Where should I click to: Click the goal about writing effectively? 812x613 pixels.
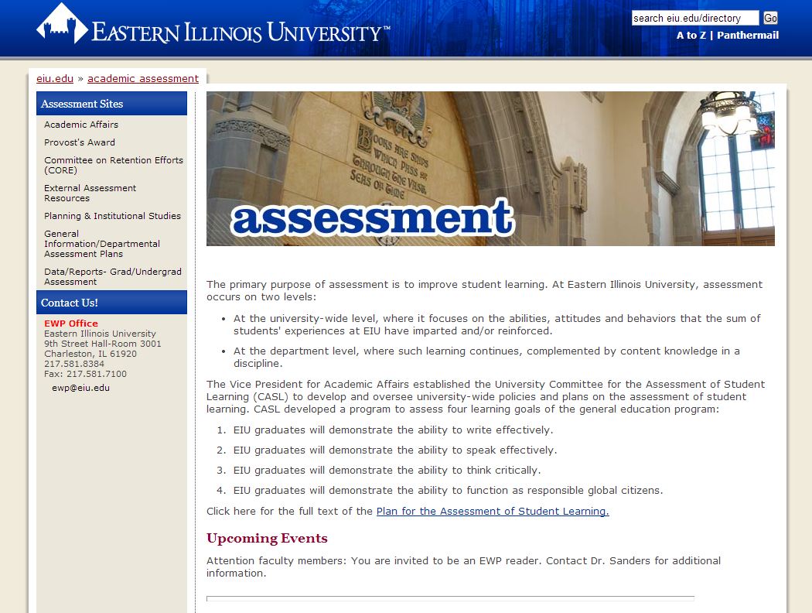[x=393, y=430]
